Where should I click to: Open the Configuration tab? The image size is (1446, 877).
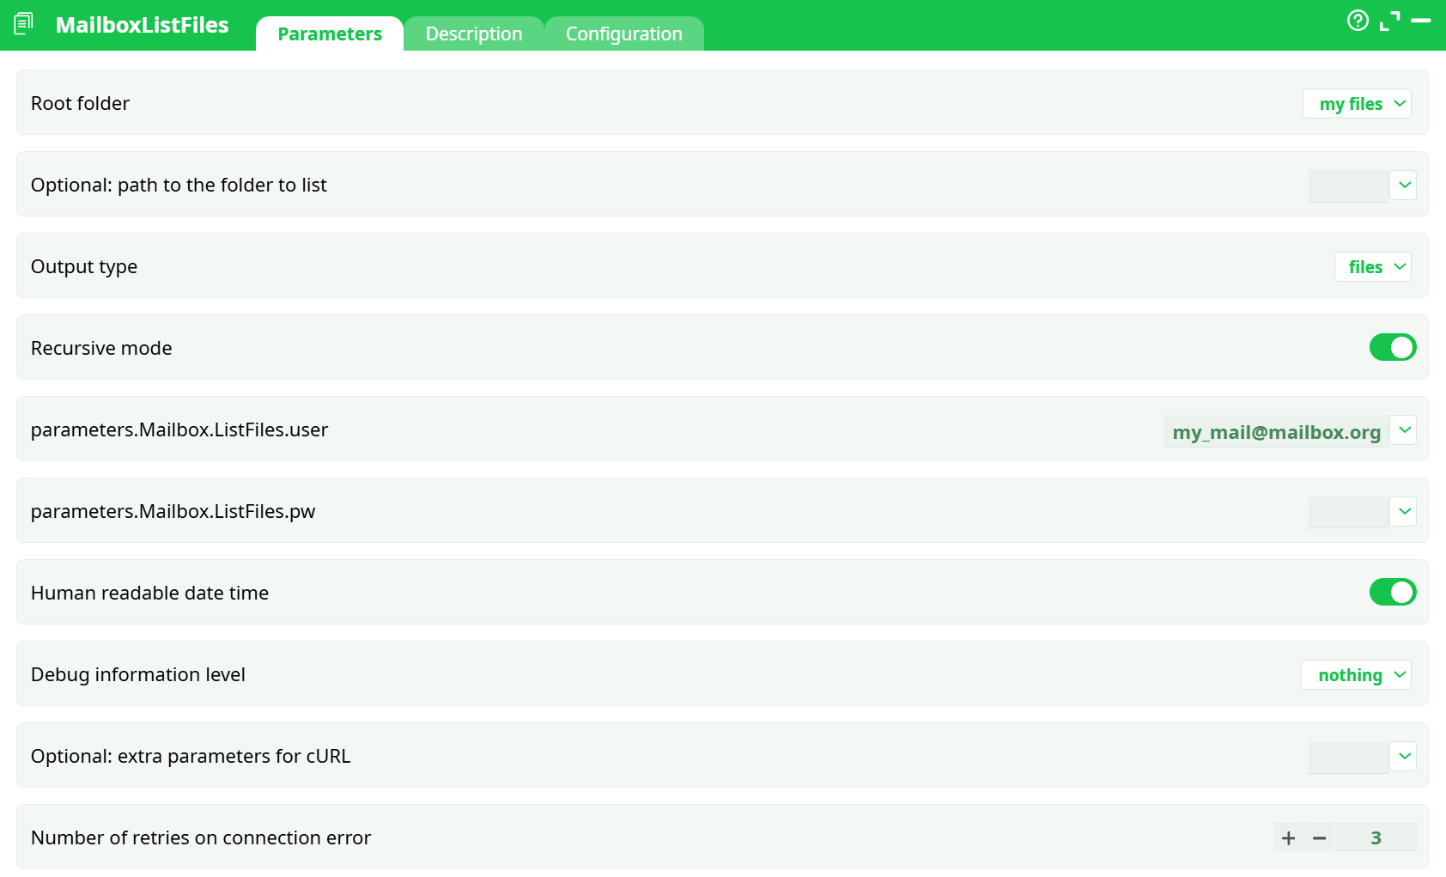click(623, 33)
